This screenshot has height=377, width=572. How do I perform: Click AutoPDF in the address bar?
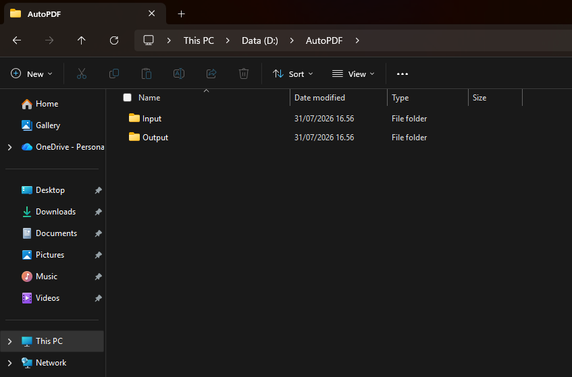324,40
